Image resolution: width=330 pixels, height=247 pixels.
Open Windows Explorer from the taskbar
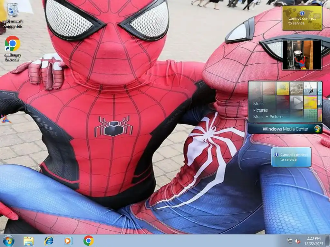click(x=29, y=241)
